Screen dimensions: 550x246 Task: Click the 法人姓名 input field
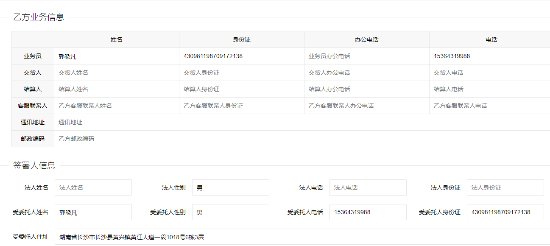tap(93, 187)
